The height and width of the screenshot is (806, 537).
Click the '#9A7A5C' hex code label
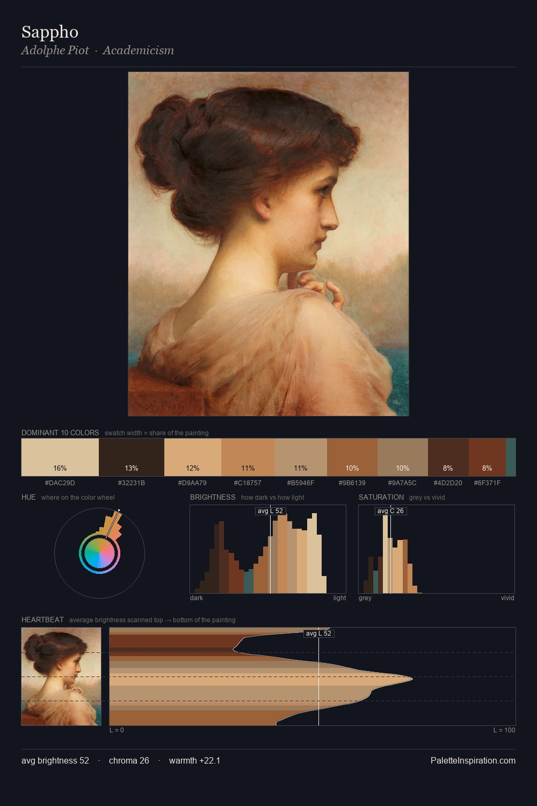[x=402, y=483]
